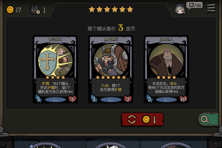Select the 持盾佣兵 viking card
Screen dimensions: 222x148
tap(111, 69)
